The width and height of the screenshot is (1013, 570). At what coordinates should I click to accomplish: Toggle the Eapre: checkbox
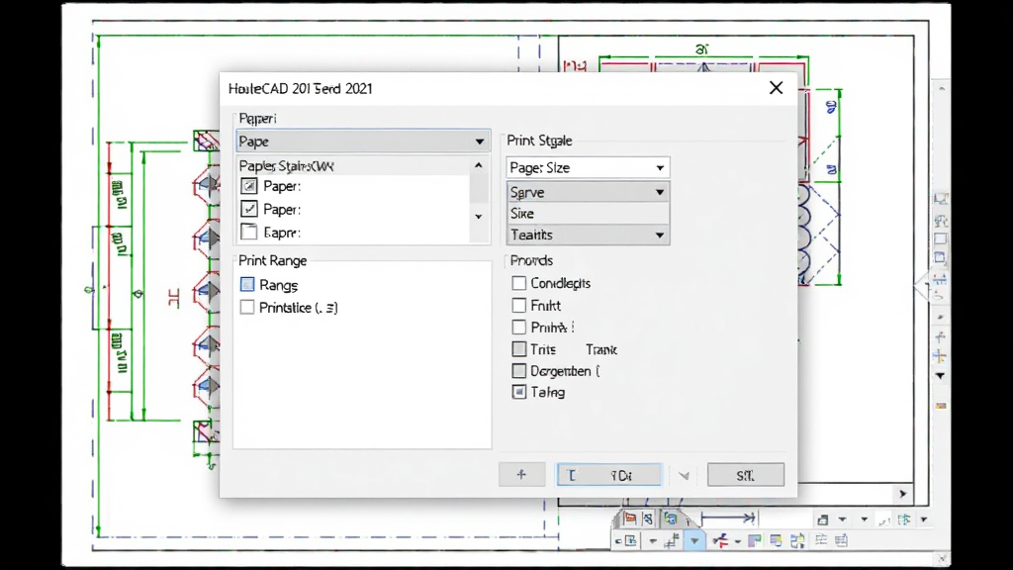pyautogui.click(x=248, y=232)
